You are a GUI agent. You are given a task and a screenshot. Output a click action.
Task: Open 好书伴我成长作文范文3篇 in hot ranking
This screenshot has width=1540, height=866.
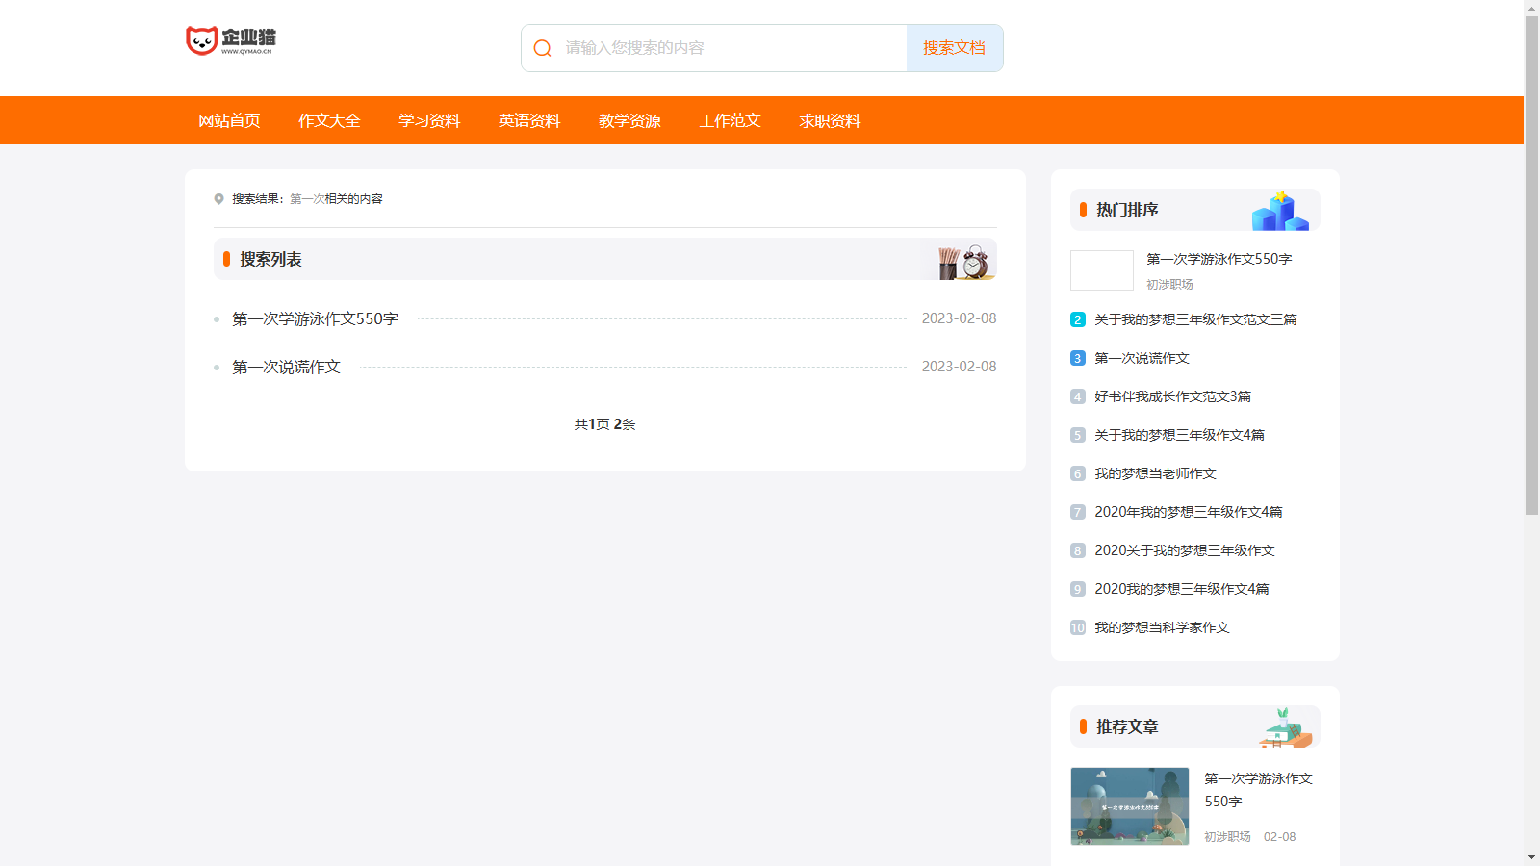[1172, 396]
